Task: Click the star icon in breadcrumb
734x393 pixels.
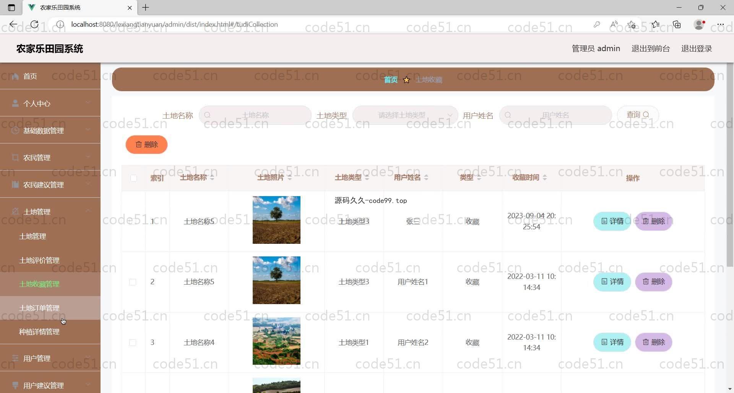Action: coord(406,80)
